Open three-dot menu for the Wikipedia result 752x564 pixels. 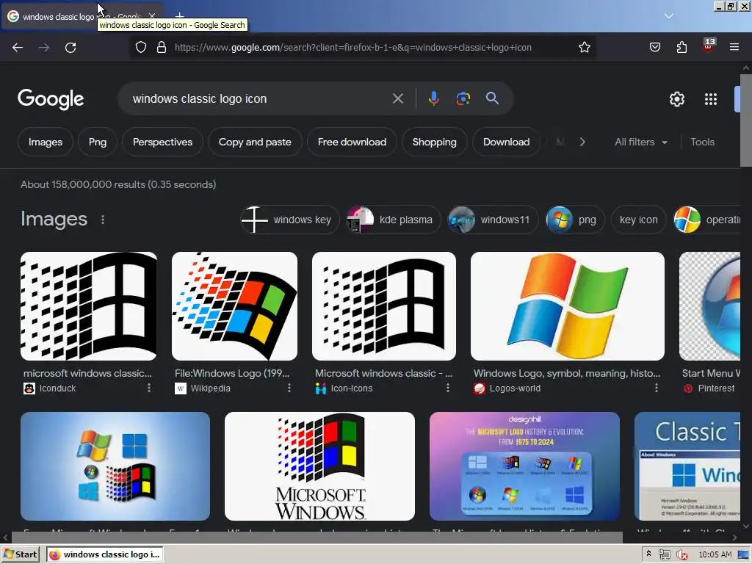[x=289, y=388]
